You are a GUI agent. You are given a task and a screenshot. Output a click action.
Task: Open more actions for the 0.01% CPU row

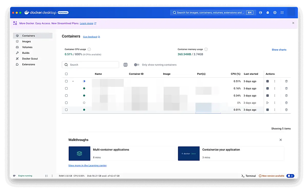point(275,110)
